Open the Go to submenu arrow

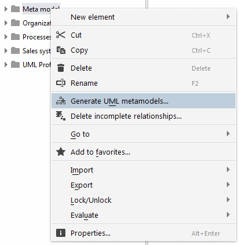tap(228, 134)
